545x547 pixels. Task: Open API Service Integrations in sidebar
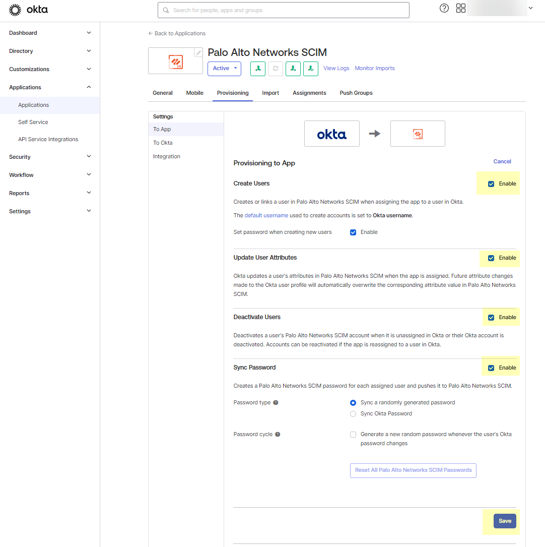50,139
